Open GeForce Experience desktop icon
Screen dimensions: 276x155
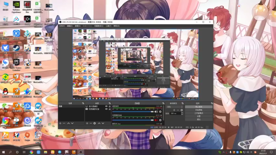pyautogui.click(x=16, y=7)
